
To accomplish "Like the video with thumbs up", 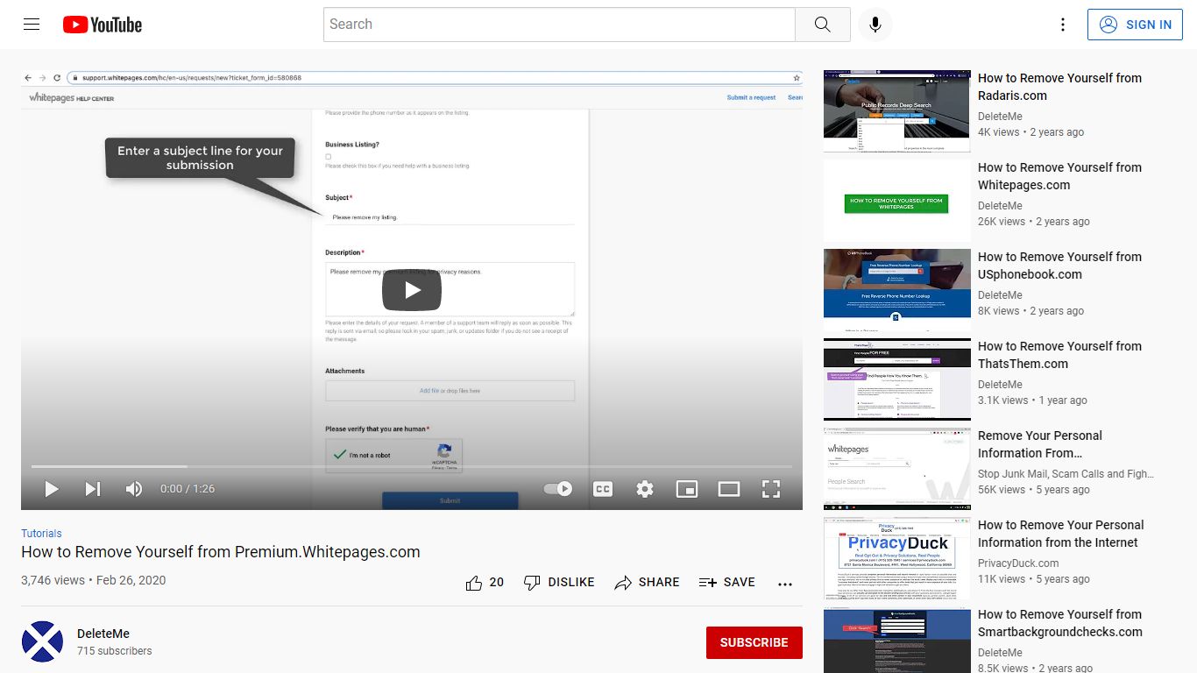I will click(x=485, y=583).
